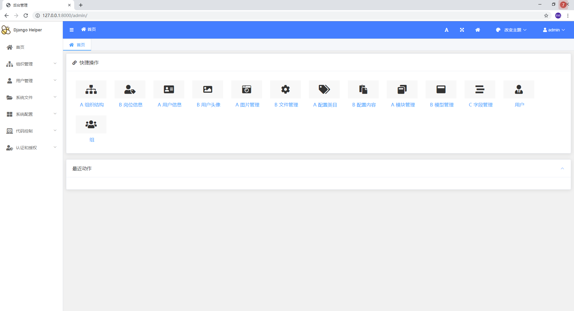The image size is (574, 311).
Task: Click the fullscreen icon in header
Action: [462, 30]
